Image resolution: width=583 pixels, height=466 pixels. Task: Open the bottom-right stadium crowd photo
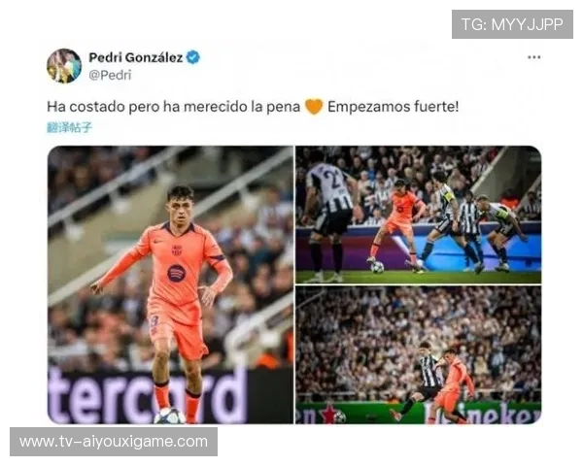point(418,355)
